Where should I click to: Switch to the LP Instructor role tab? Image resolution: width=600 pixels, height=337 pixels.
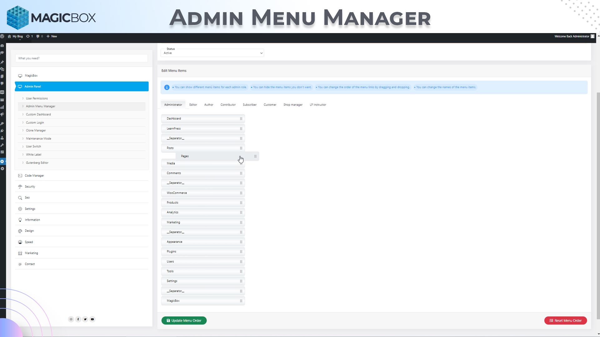click(318, 105)
